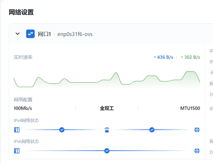This screenshot has width=213, height=164.
Task: Click the 全双工 duplex value
Action: coord(107,108)
